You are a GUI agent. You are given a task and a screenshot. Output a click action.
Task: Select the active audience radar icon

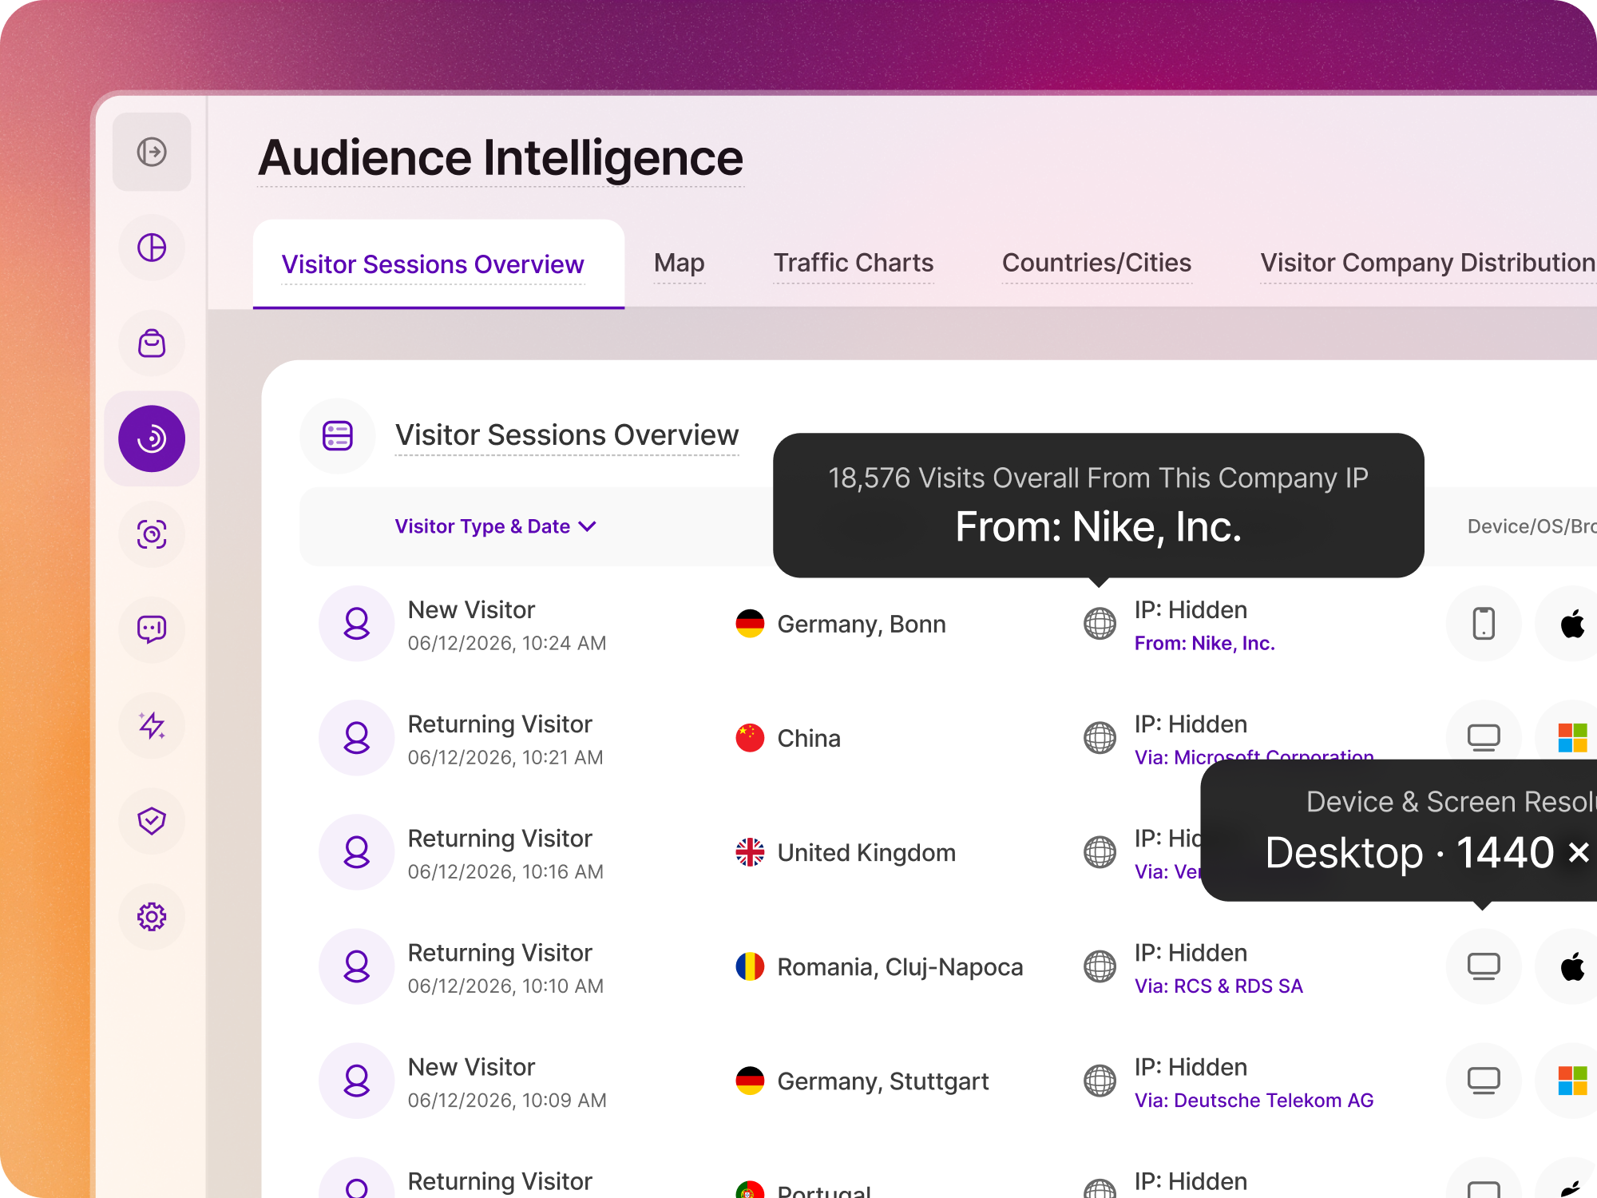[152, 438]
